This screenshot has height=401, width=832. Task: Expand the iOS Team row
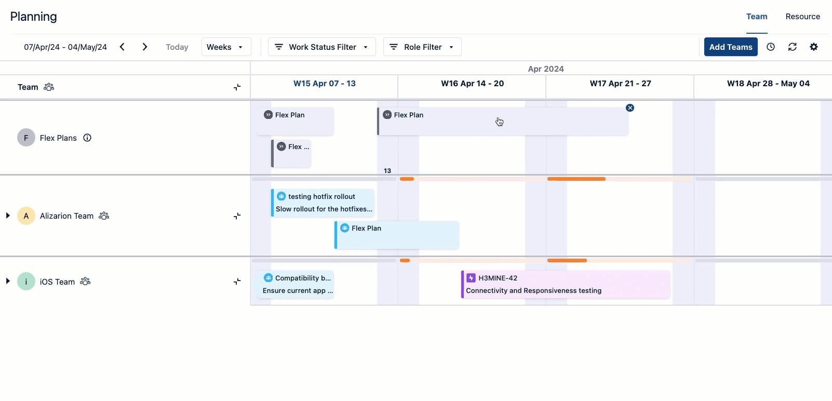click(8, 281)
